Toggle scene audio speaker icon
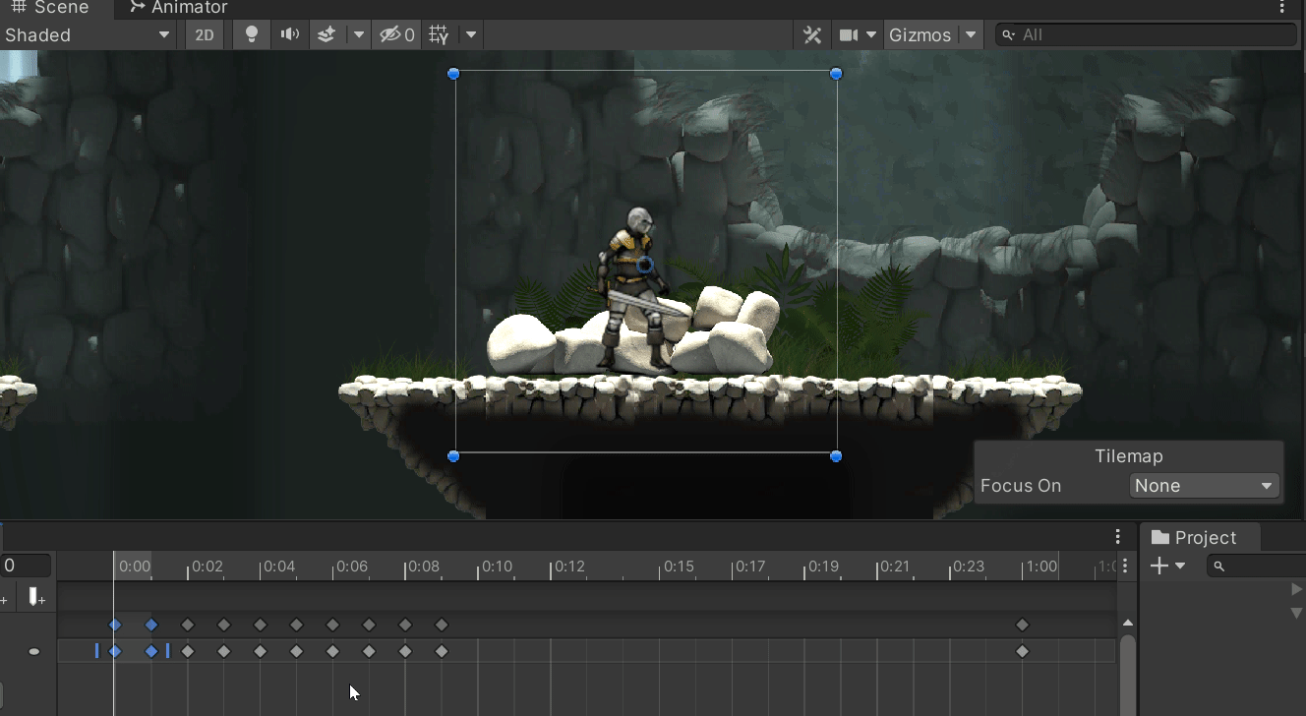 [289, 34]
